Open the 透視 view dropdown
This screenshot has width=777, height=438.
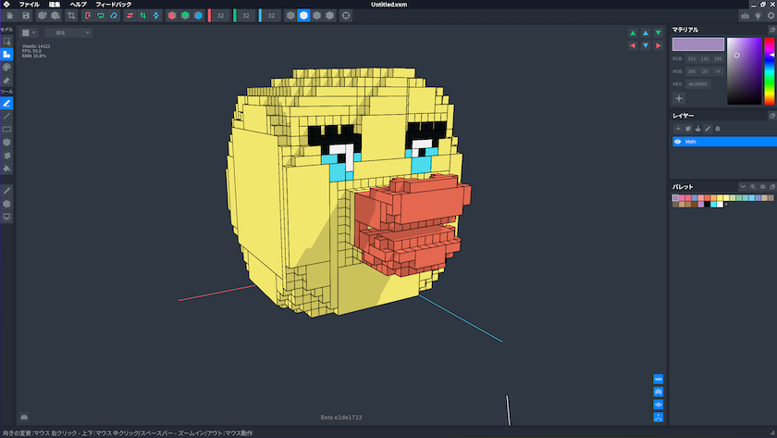coord(68,32)
